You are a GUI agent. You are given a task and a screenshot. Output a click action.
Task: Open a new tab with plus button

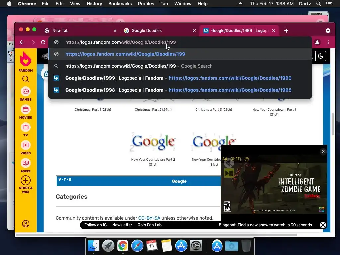click(x=286, y=31)
